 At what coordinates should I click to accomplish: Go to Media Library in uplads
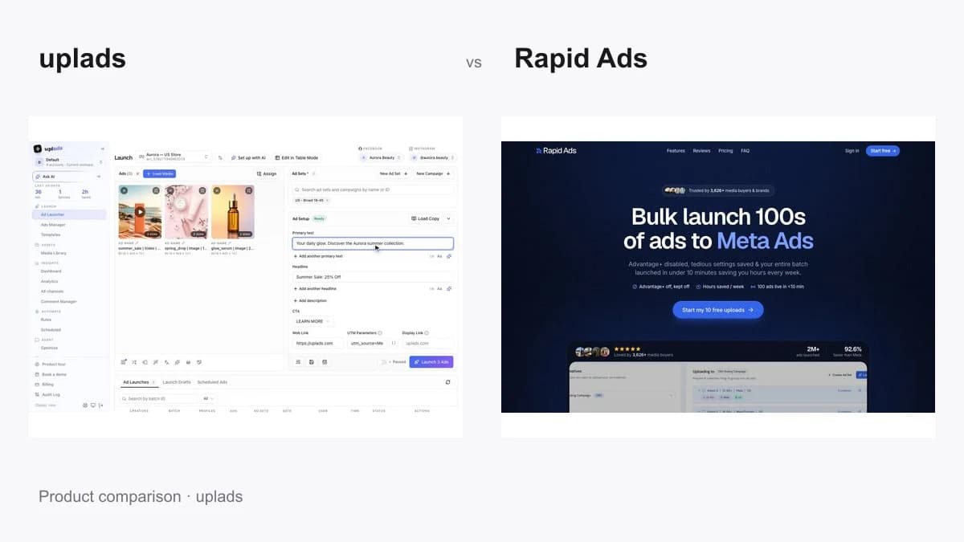(54, 253)
